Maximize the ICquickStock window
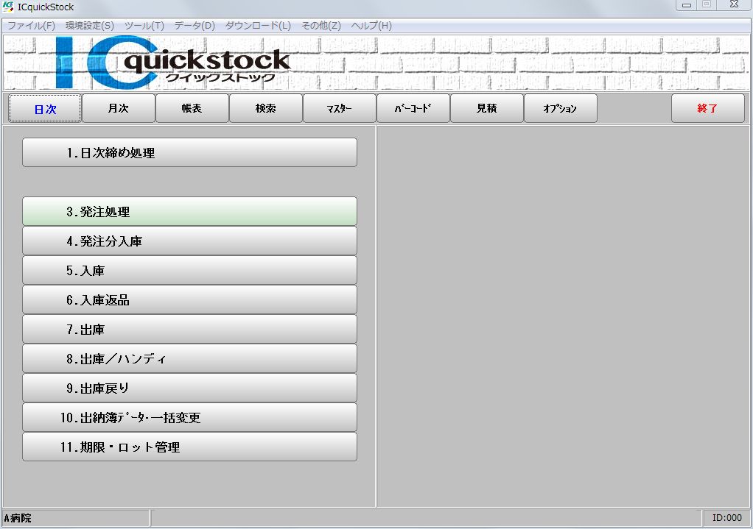The height and width of the screenshot is (529, 753). 707,5
